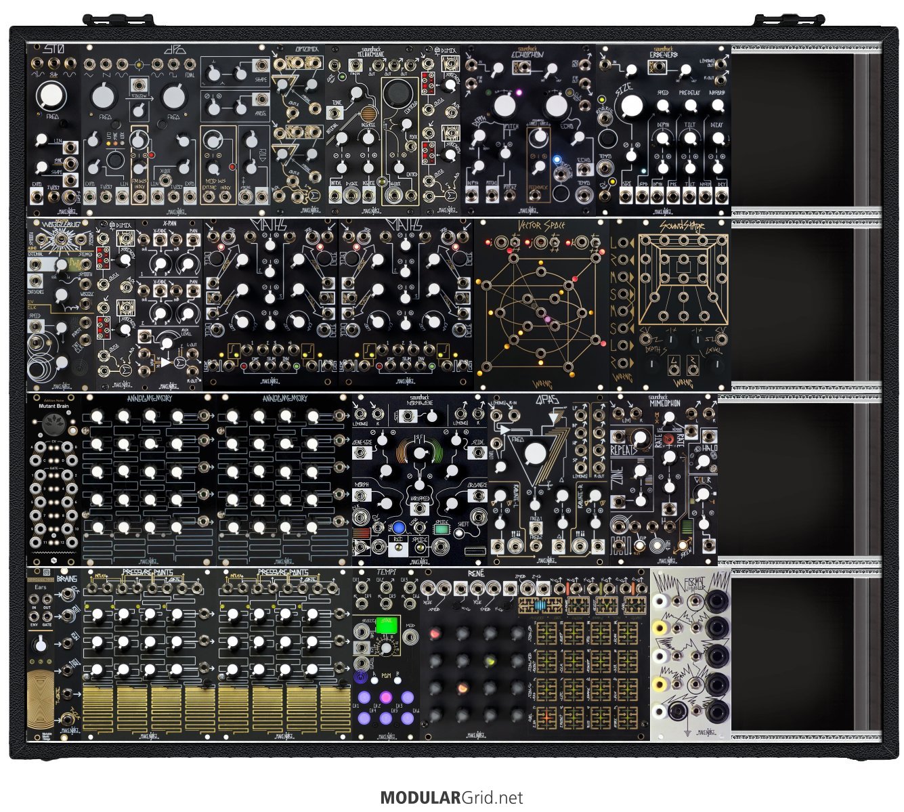This screenshot has width=904, height=812.
Task: Click the PGM B button on Tempi
Action: tap(398, 679)
